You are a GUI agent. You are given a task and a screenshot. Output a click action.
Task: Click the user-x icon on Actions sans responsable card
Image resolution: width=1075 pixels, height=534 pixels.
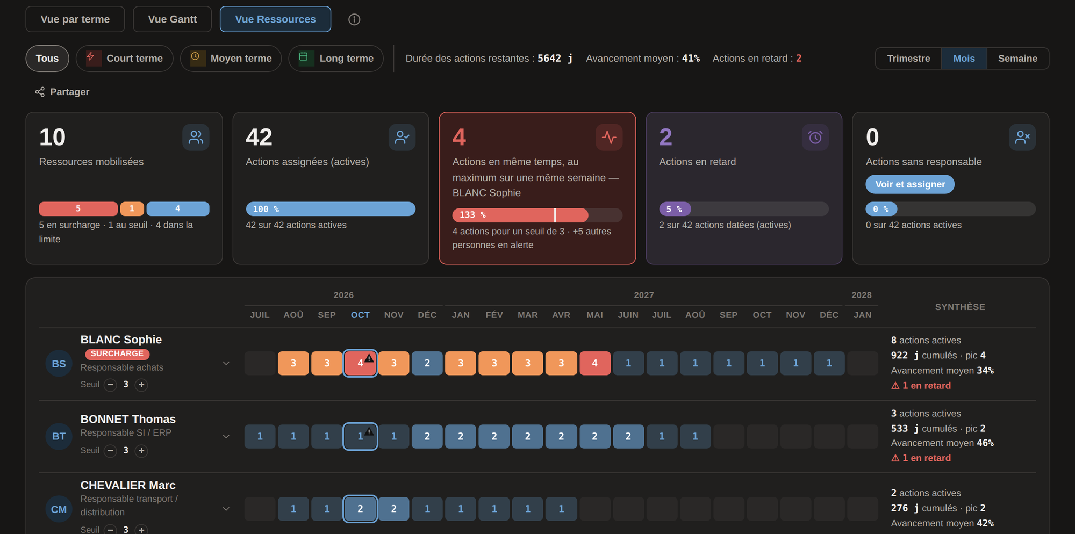[1022, 138]
